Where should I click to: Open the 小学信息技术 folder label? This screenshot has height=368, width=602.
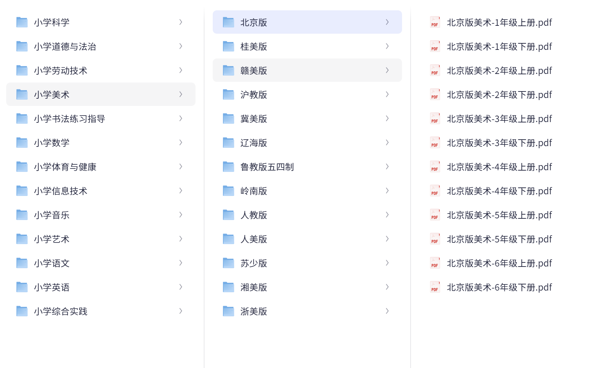tap(61, 191)
